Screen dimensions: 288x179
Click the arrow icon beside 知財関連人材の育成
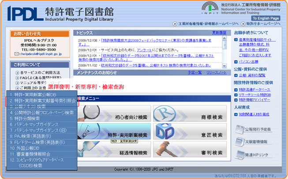tap(236, 114)
